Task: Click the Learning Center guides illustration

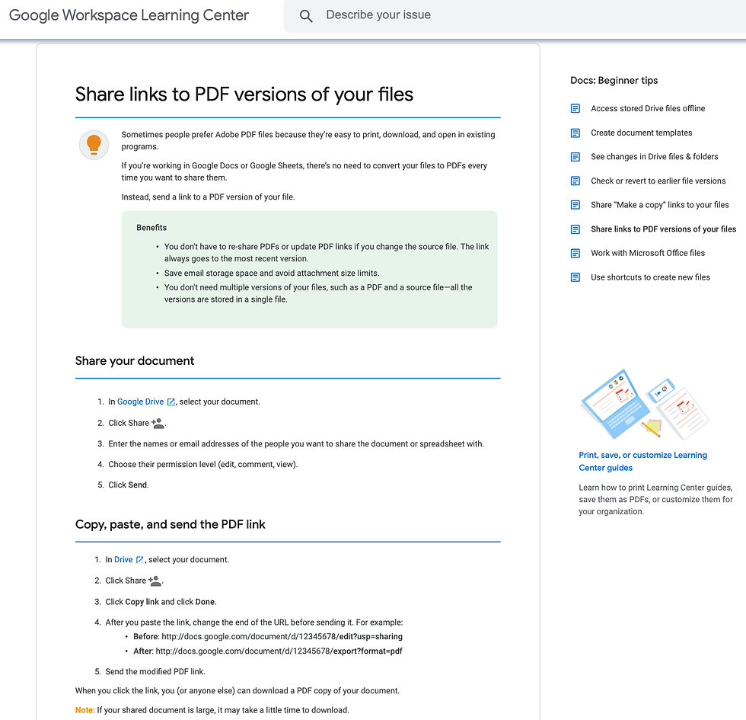Action: pyautogui.click(x=644, y=405)
